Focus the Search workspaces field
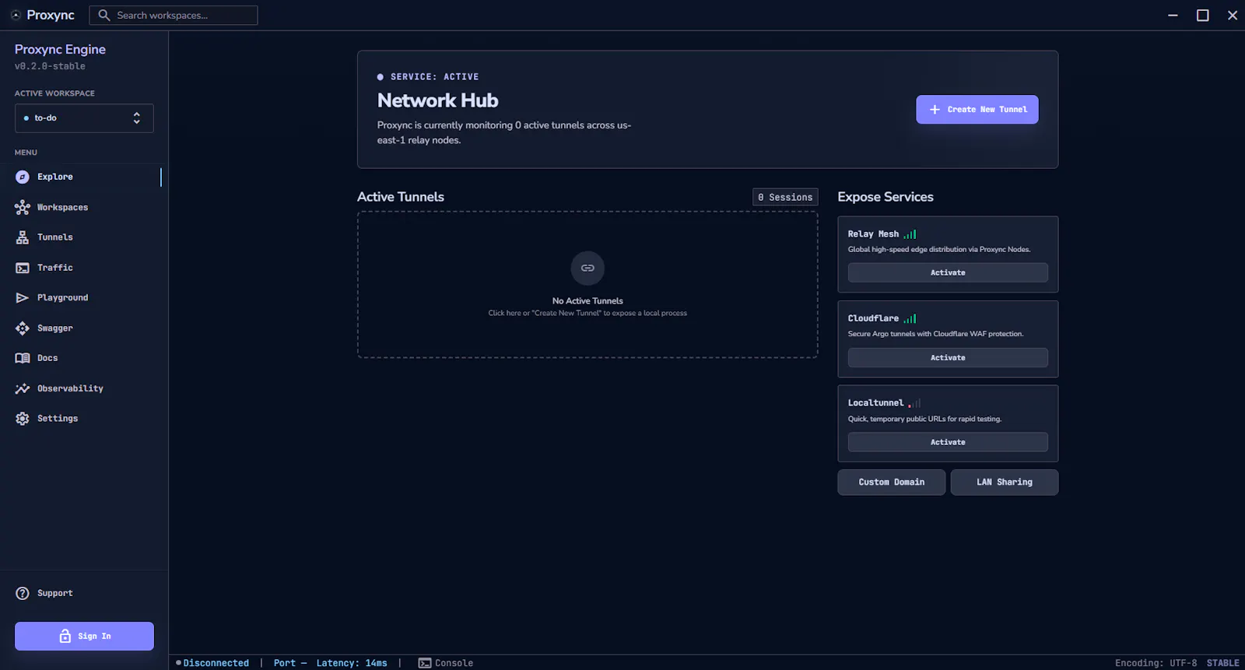 pos(174,15)
